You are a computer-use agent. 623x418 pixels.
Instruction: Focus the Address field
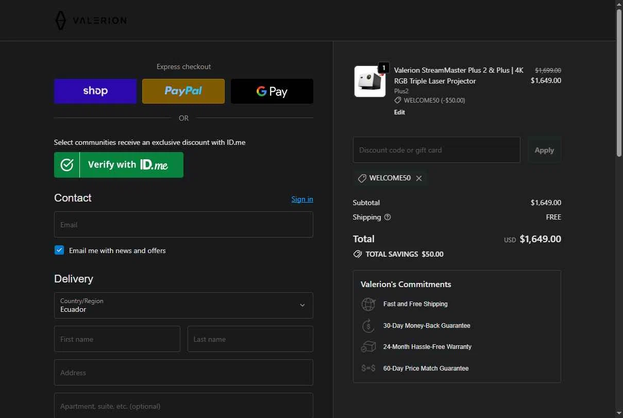point(183,373)
